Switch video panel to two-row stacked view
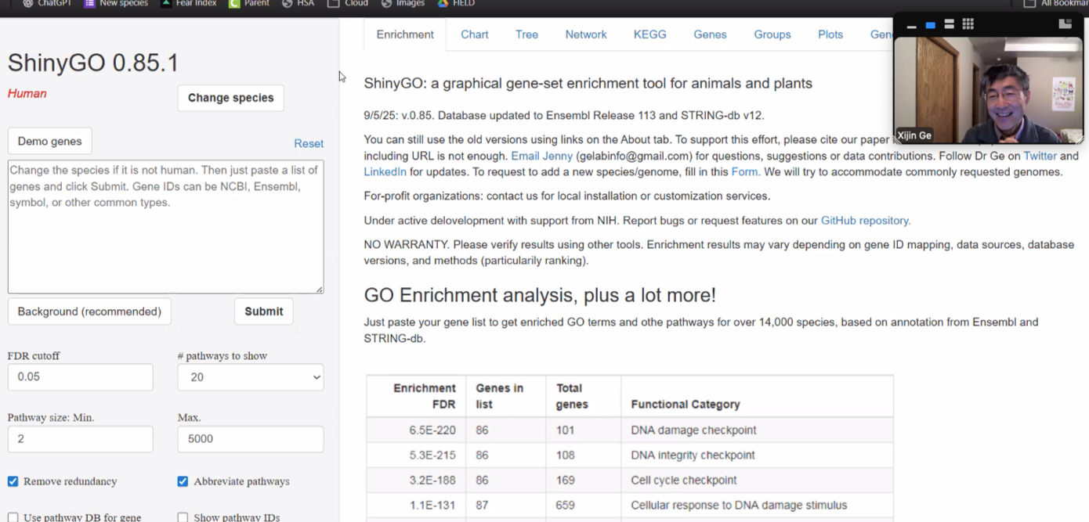Screen dimensions: 1089x522 pyautogui.click(x=949, y=25)
